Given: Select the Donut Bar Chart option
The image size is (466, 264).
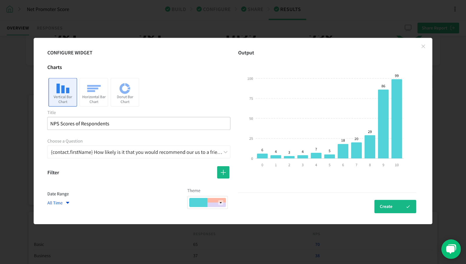Looking at the screenshot, I should tap(125, 92).
